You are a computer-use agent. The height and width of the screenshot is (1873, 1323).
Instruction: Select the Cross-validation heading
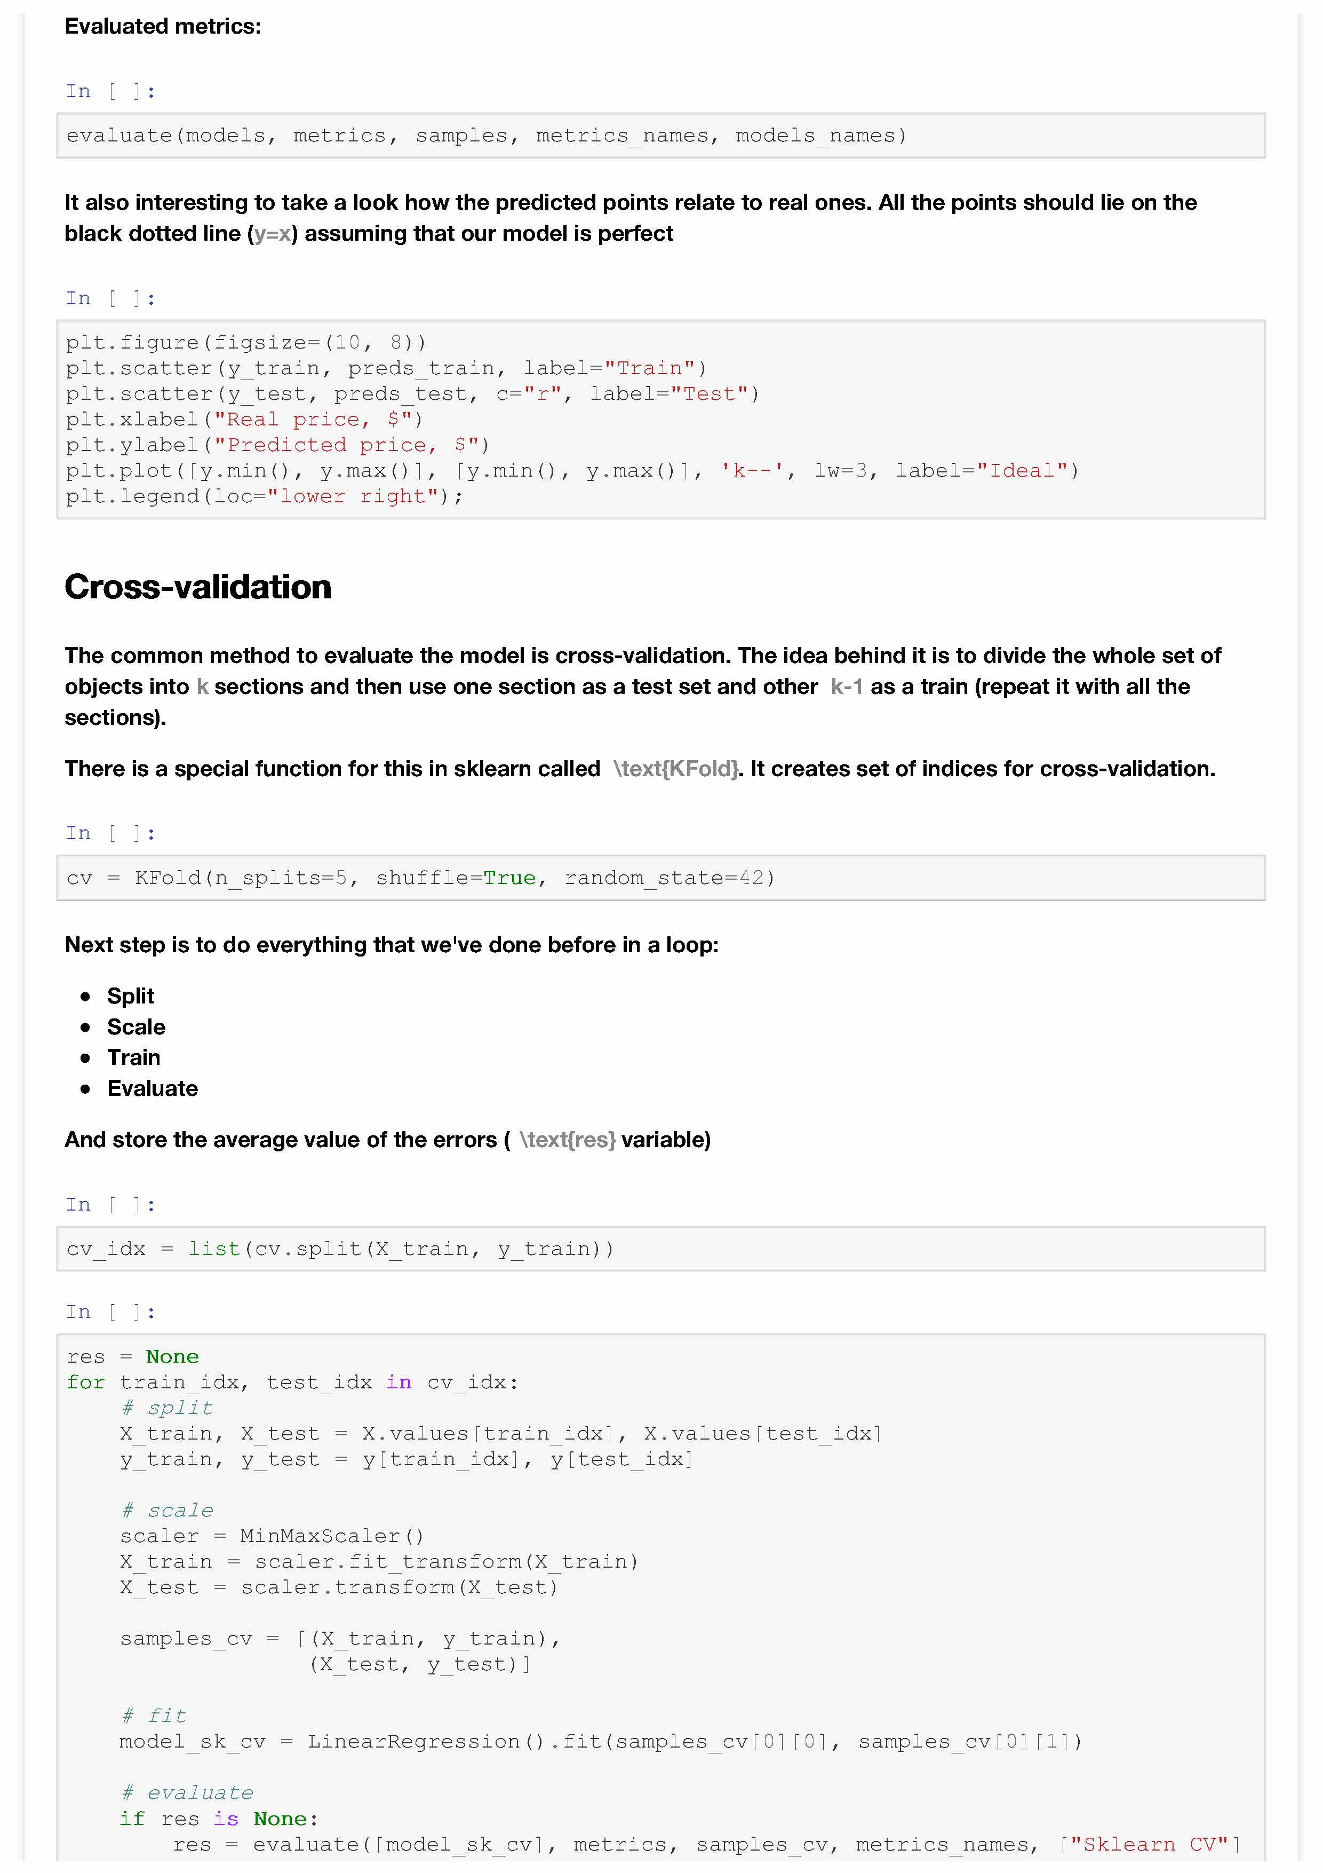click(x=198, y=587)
